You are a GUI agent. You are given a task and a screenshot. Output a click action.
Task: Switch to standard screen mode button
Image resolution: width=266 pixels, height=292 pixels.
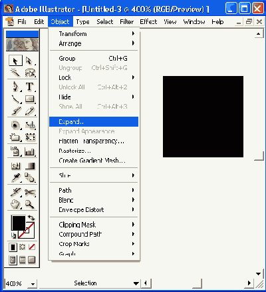pos(13,259)
